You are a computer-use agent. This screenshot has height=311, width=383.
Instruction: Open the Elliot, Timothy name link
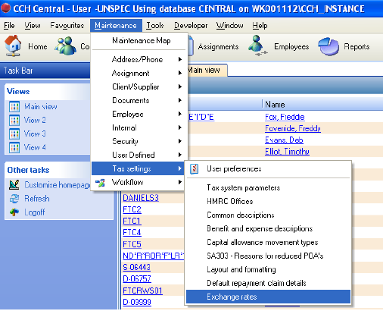pos(287,152)
